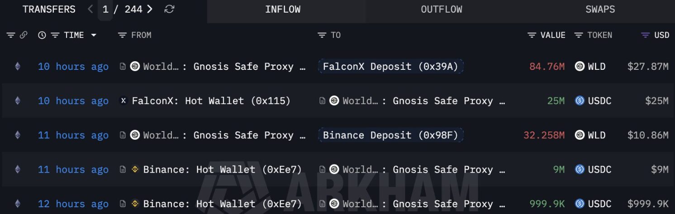Filter by the TOKEN column
675x214 pixels.
coord(578,35)
